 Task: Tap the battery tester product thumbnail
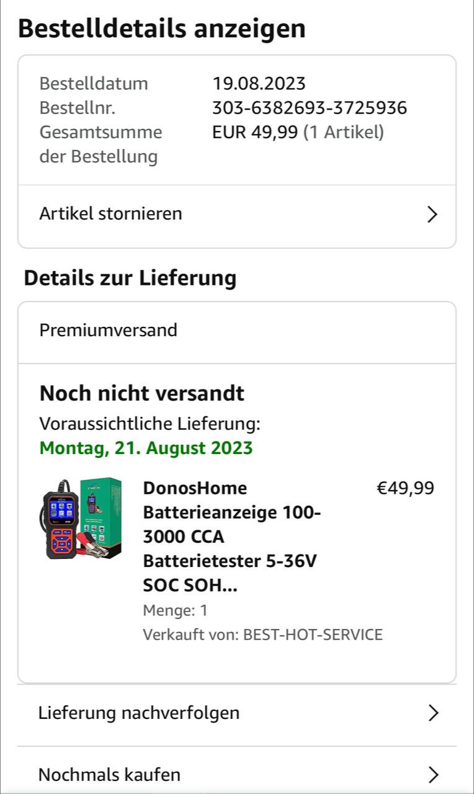click(82, 519)
